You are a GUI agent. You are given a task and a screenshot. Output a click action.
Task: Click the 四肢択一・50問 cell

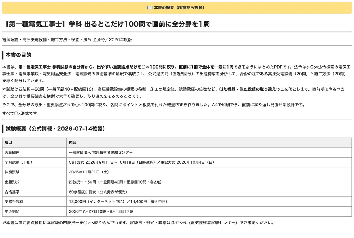tap(209, 182)
